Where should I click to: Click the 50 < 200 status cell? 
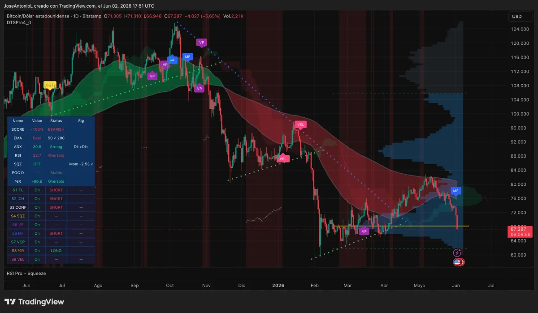[56, 138]
